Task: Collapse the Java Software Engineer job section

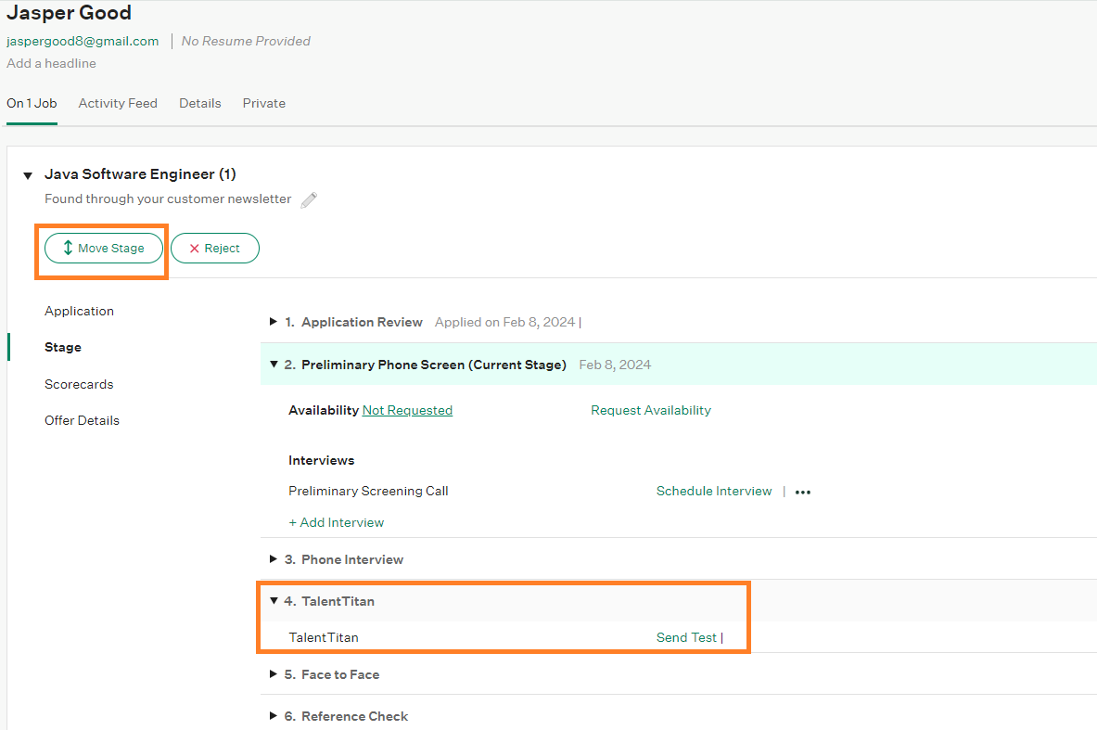Action: (x=28, y=175)
